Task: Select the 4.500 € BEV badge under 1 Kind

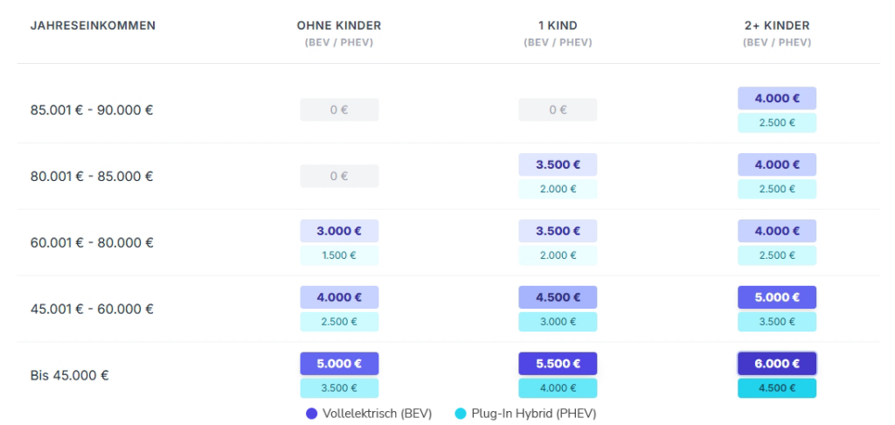Action: click(x=558, y=297)
